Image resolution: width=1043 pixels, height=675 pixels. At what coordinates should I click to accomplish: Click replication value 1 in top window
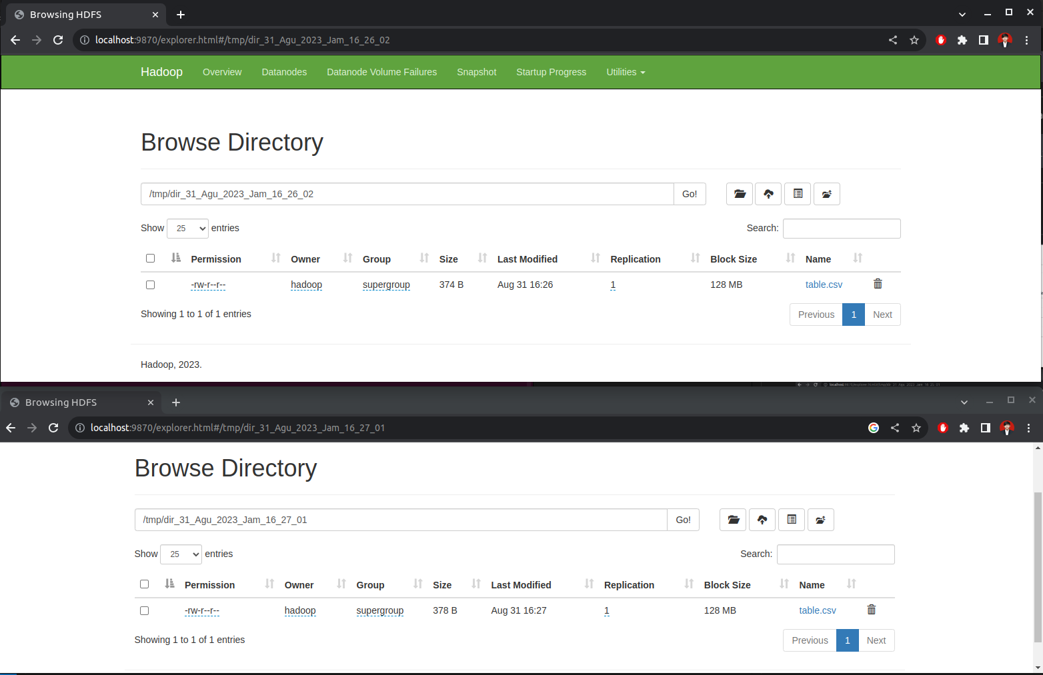coord(613,285)
